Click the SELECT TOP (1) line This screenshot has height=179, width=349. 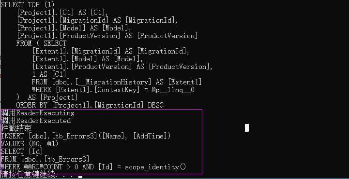pos(28,5)
